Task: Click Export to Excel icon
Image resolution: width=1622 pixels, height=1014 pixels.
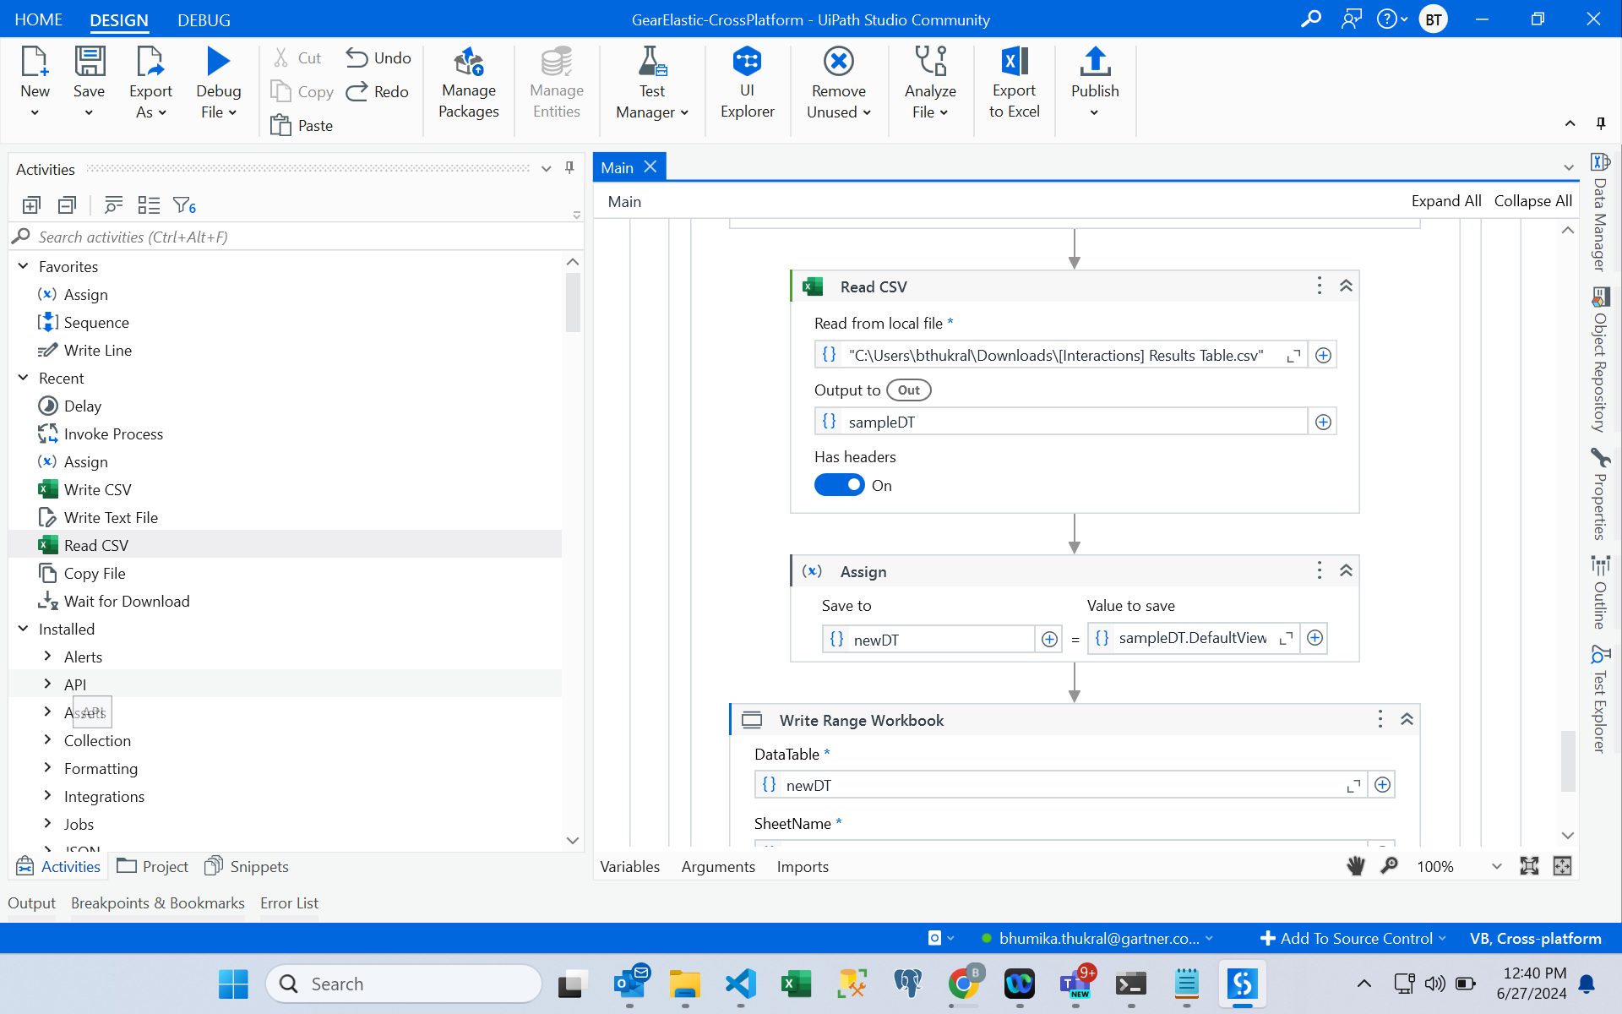Action: [1014, 83]
